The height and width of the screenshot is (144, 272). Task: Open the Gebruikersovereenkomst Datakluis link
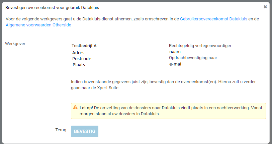(x=213, y=19)
